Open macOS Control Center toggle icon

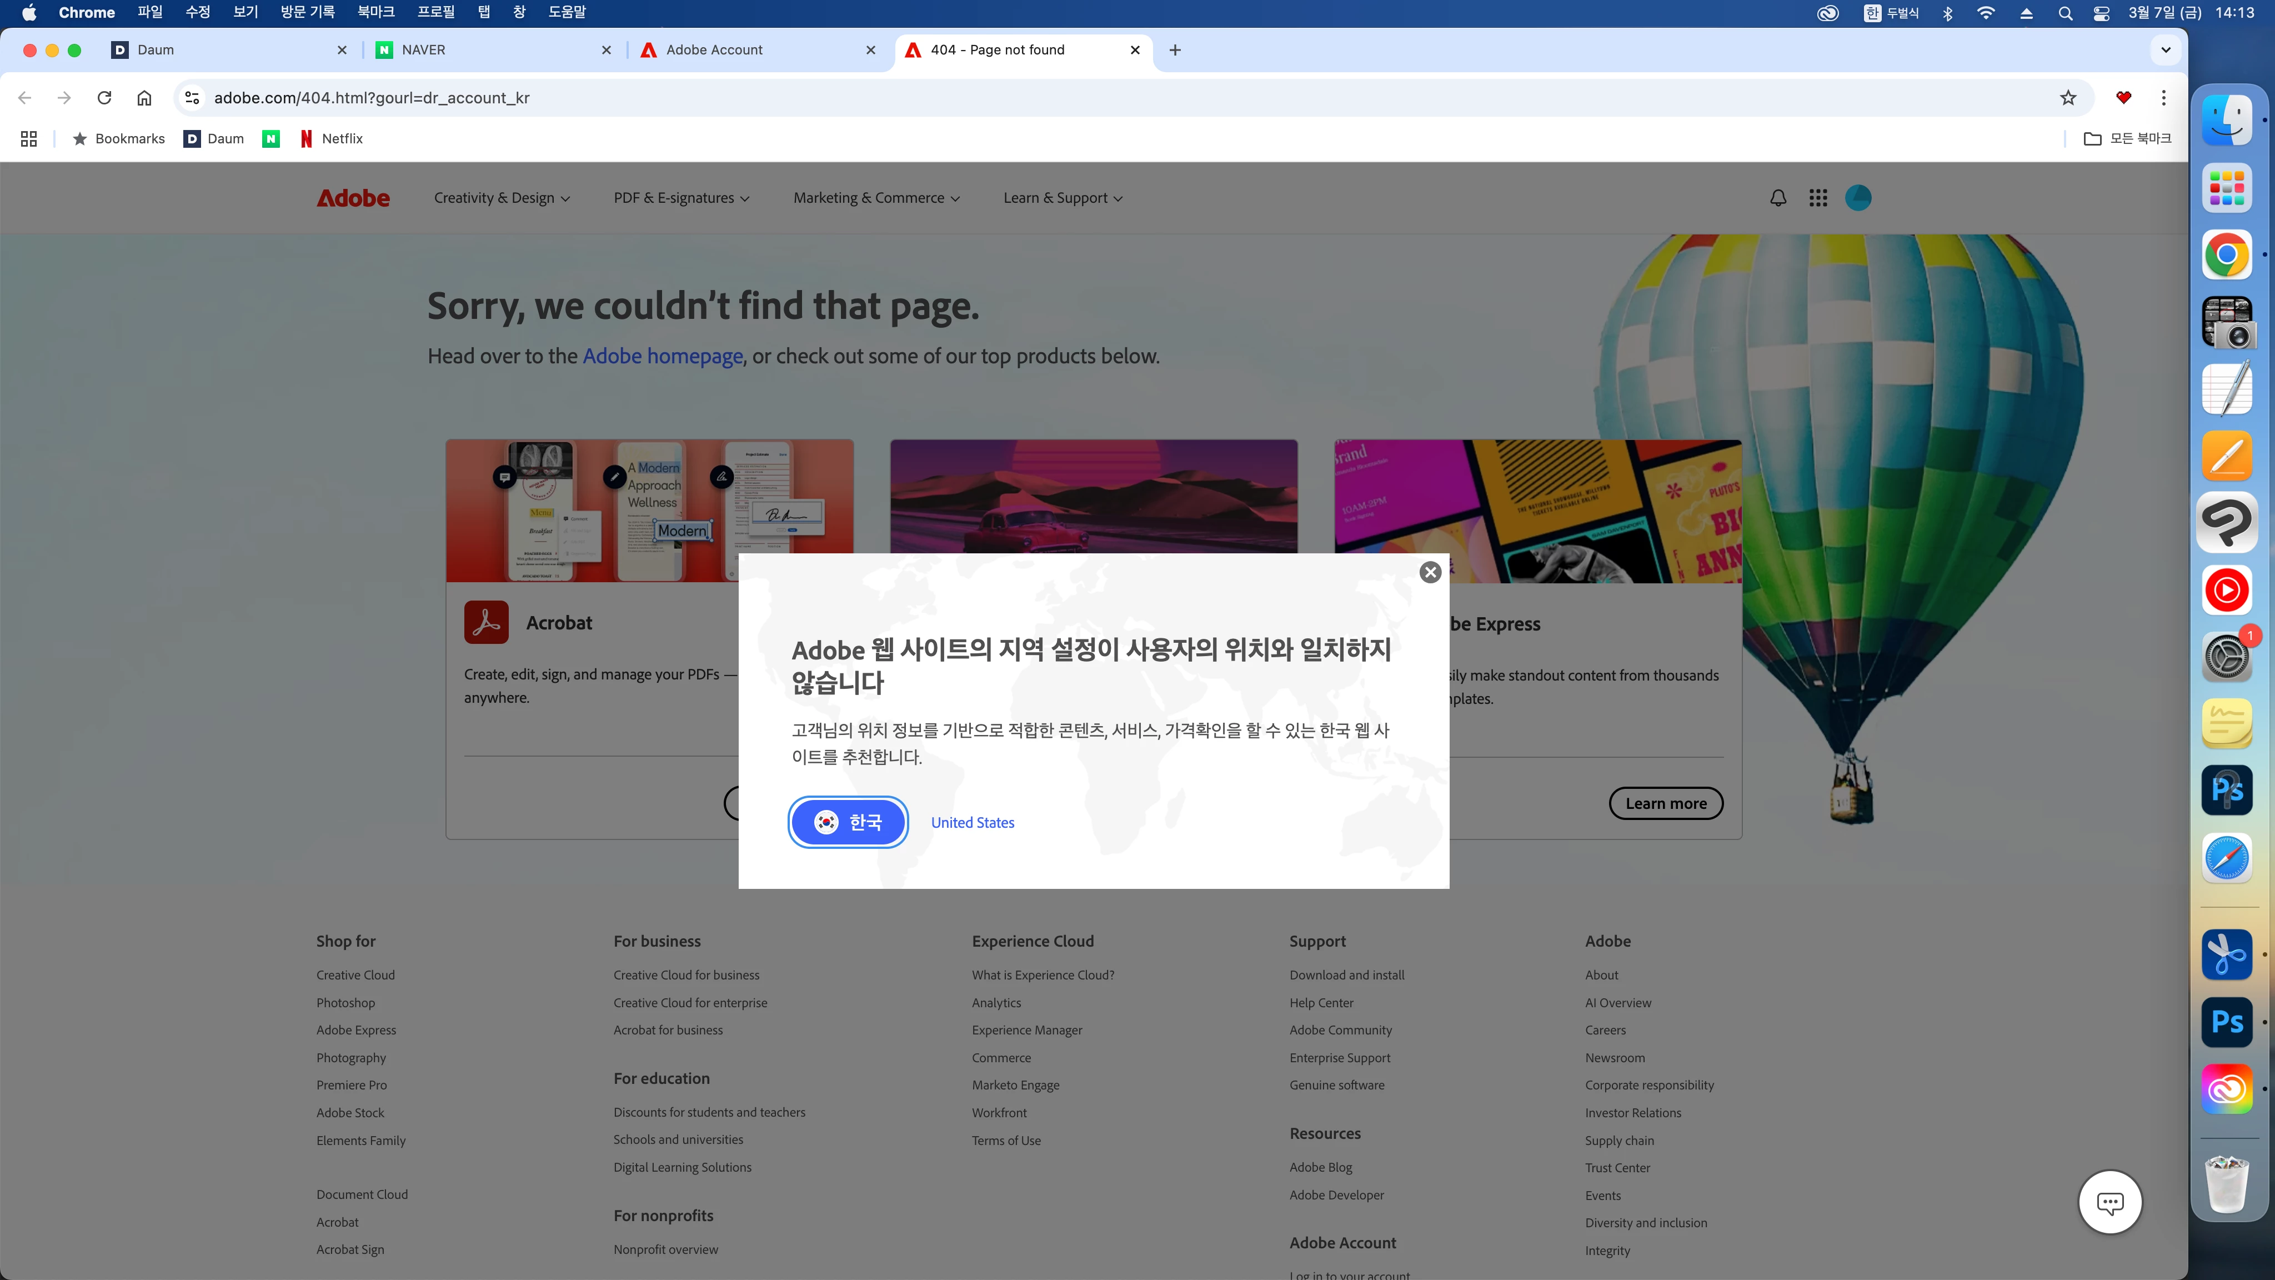click(2101, 12)
